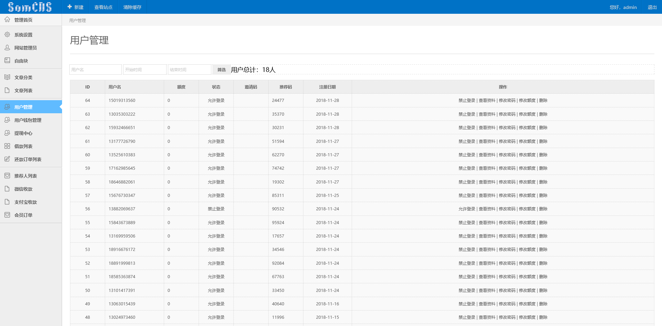
Task: Click 禁止登录 for user ID 64
Action: tap(467, 101)
